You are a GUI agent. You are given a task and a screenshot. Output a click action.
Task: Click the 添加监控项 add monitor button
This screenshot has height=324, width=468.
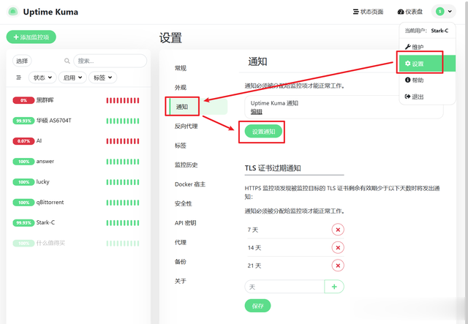31,37
